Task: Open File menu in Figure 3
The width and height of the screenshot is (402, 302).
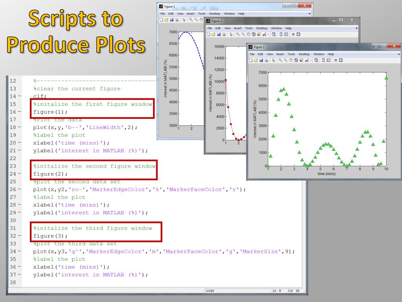Action: click(x=252, y=54)
